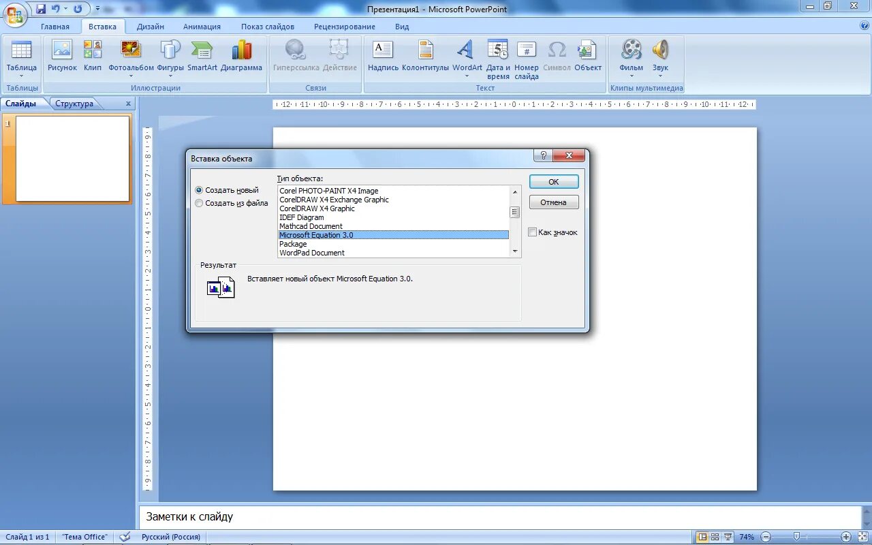Open Вид ribbon tab
872x545 pixels.
point(402,27)
